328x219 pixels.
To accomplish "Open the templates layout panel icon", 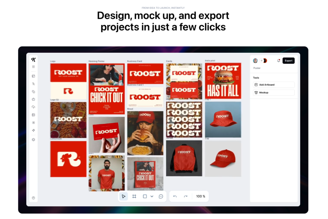I will pyautogui.click(x=33, y=76).
